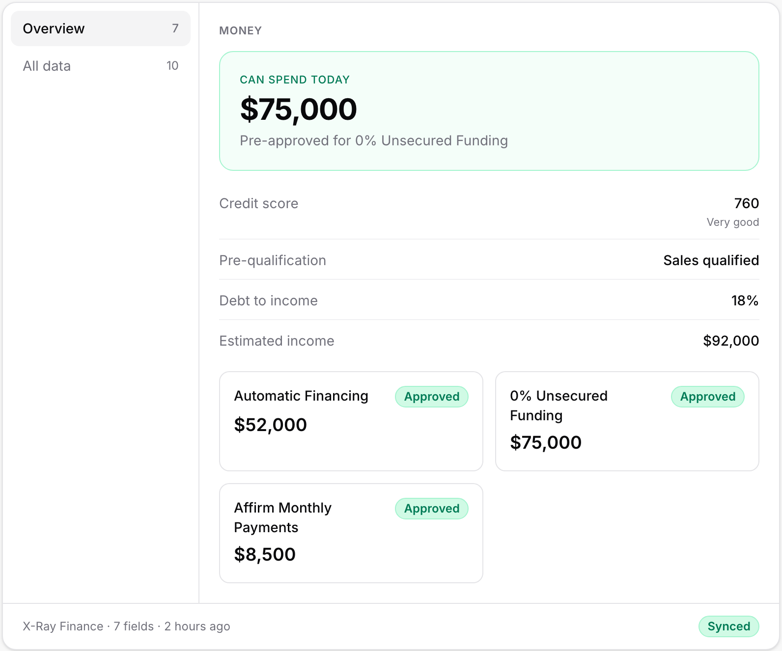The width and height of the screenshot is (782, 651).
Task: Click the Approved badge on 0% Unsecured Funding
Action: [708, 397]
